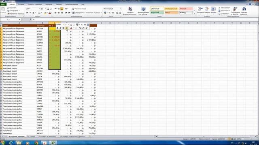The width and height of the screenshot is (259, 145).
Task: Click in the formula bar input
Action: [145, 19]
